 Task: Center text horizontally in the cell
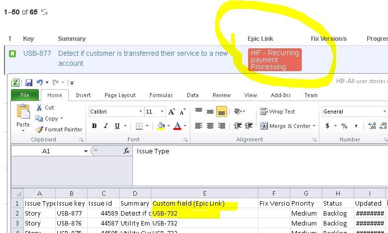tap(210, 126)
